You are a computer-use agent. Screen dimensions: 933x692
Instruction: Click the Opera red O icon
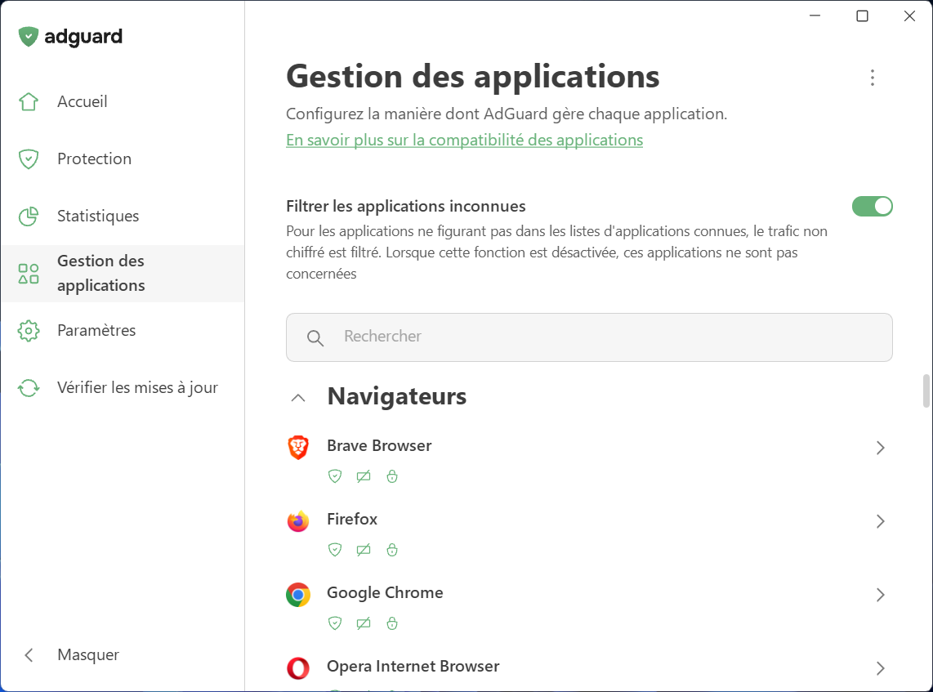(x=298, y=668)
